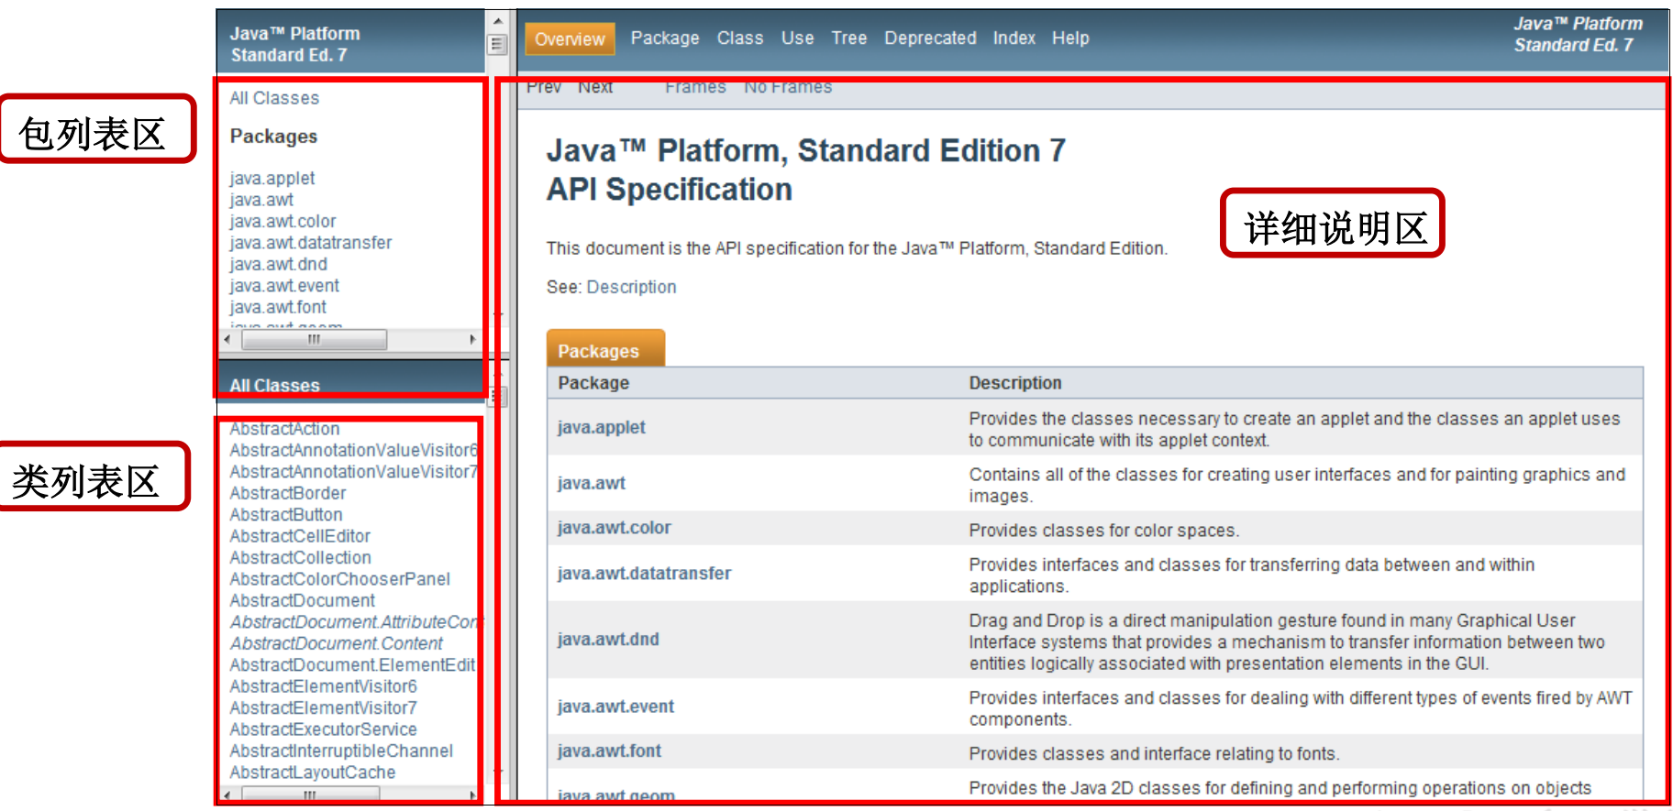Click package frame vertical scrollbar up arrow
The width and height of the screenshot is (1673, 811).
point(497,21)
